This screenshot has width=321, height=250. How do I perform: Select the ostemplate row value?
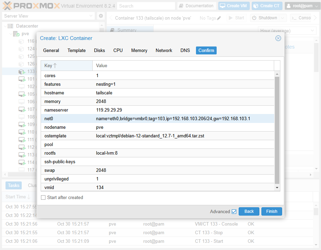(150, 136)
